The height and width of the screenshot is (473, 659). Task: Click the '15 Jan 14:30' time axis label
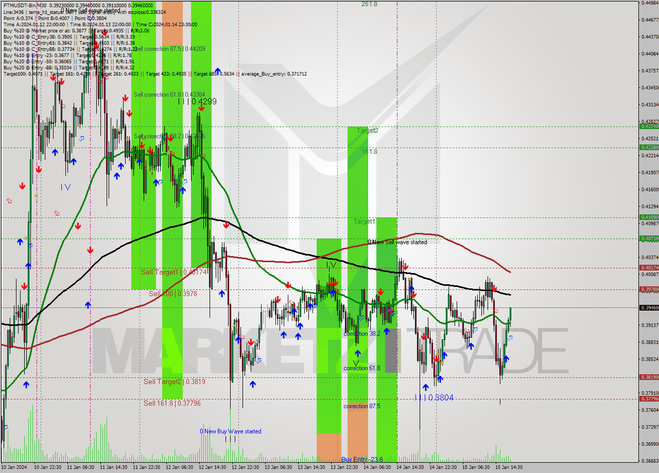tap(509, 467)
